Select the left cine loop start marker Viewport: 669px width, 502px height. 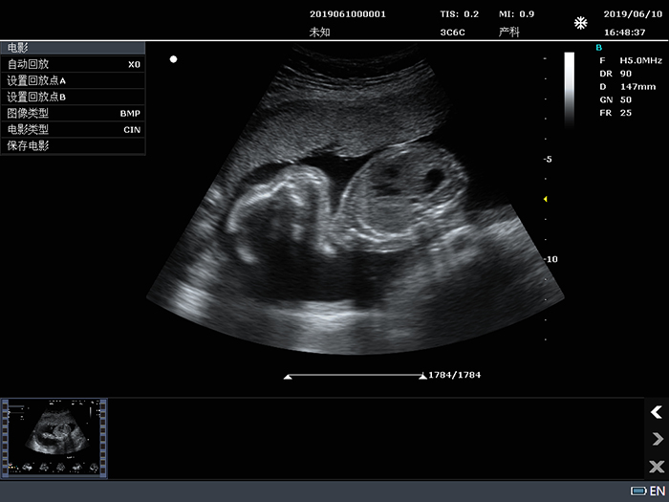pyautogui.click(x=288, y=377)
